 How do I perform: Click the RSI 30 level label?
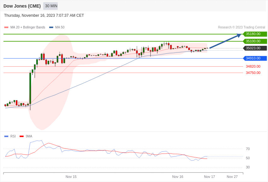pos(248,167)
